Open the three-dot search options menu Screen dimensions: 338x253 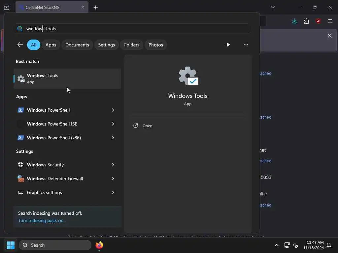click(x=246, y=45)
